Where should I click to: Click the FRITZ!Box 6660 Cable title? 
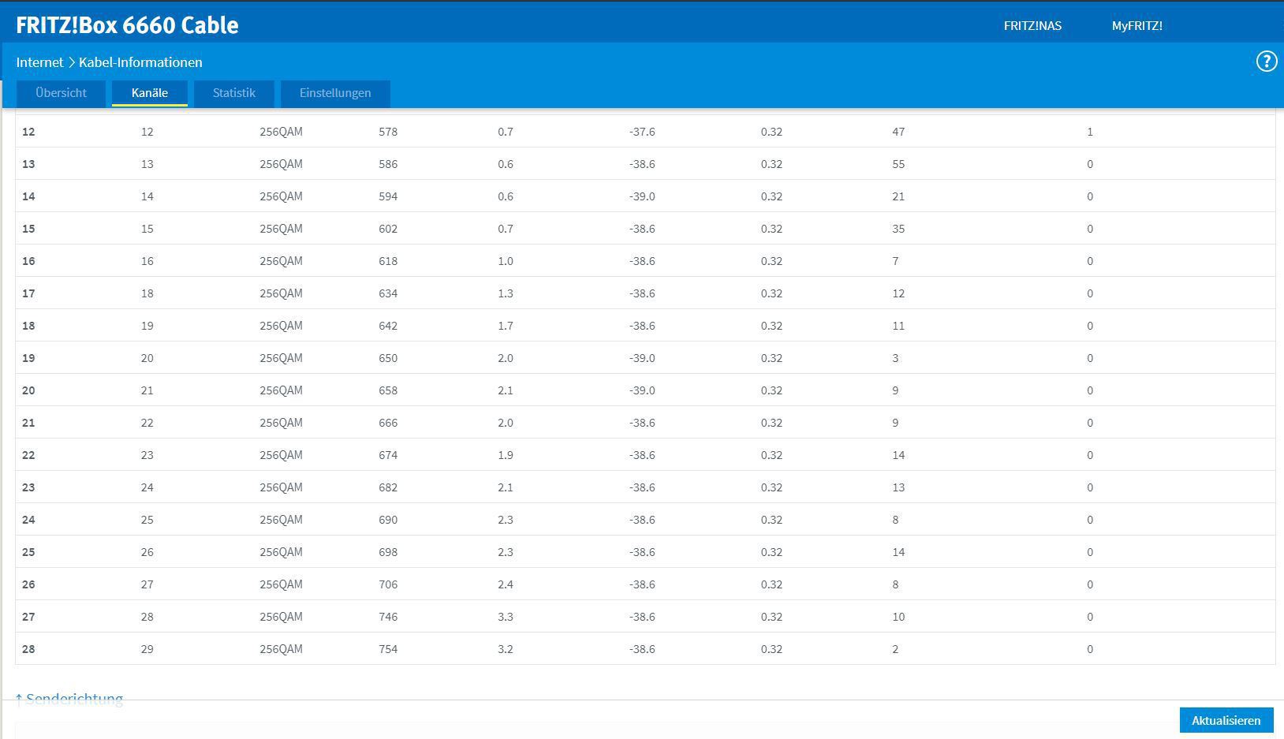pos(127,25)
